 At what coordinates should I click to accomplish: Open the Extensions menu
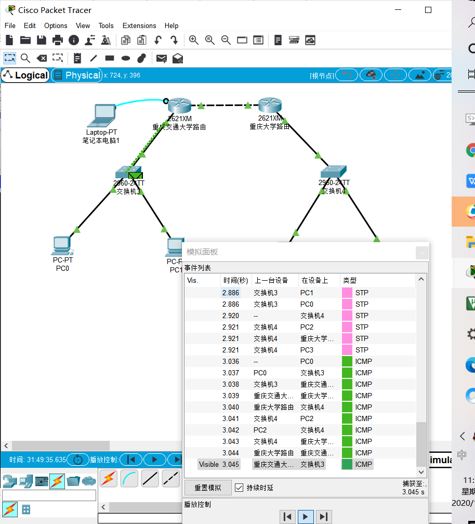pos(139,25)
